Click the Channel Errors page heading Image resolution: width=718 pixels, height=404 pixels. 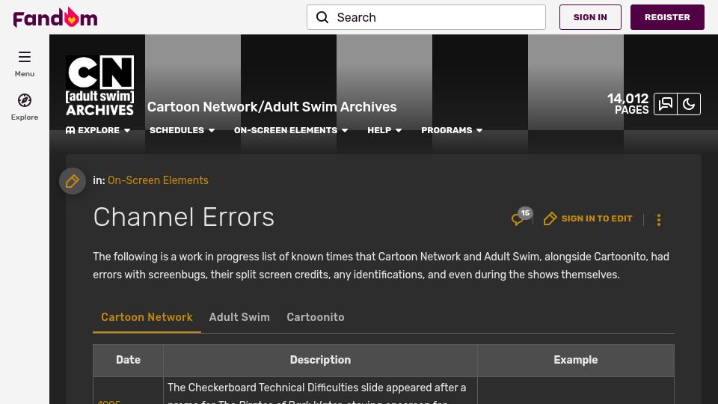point(184,217)
